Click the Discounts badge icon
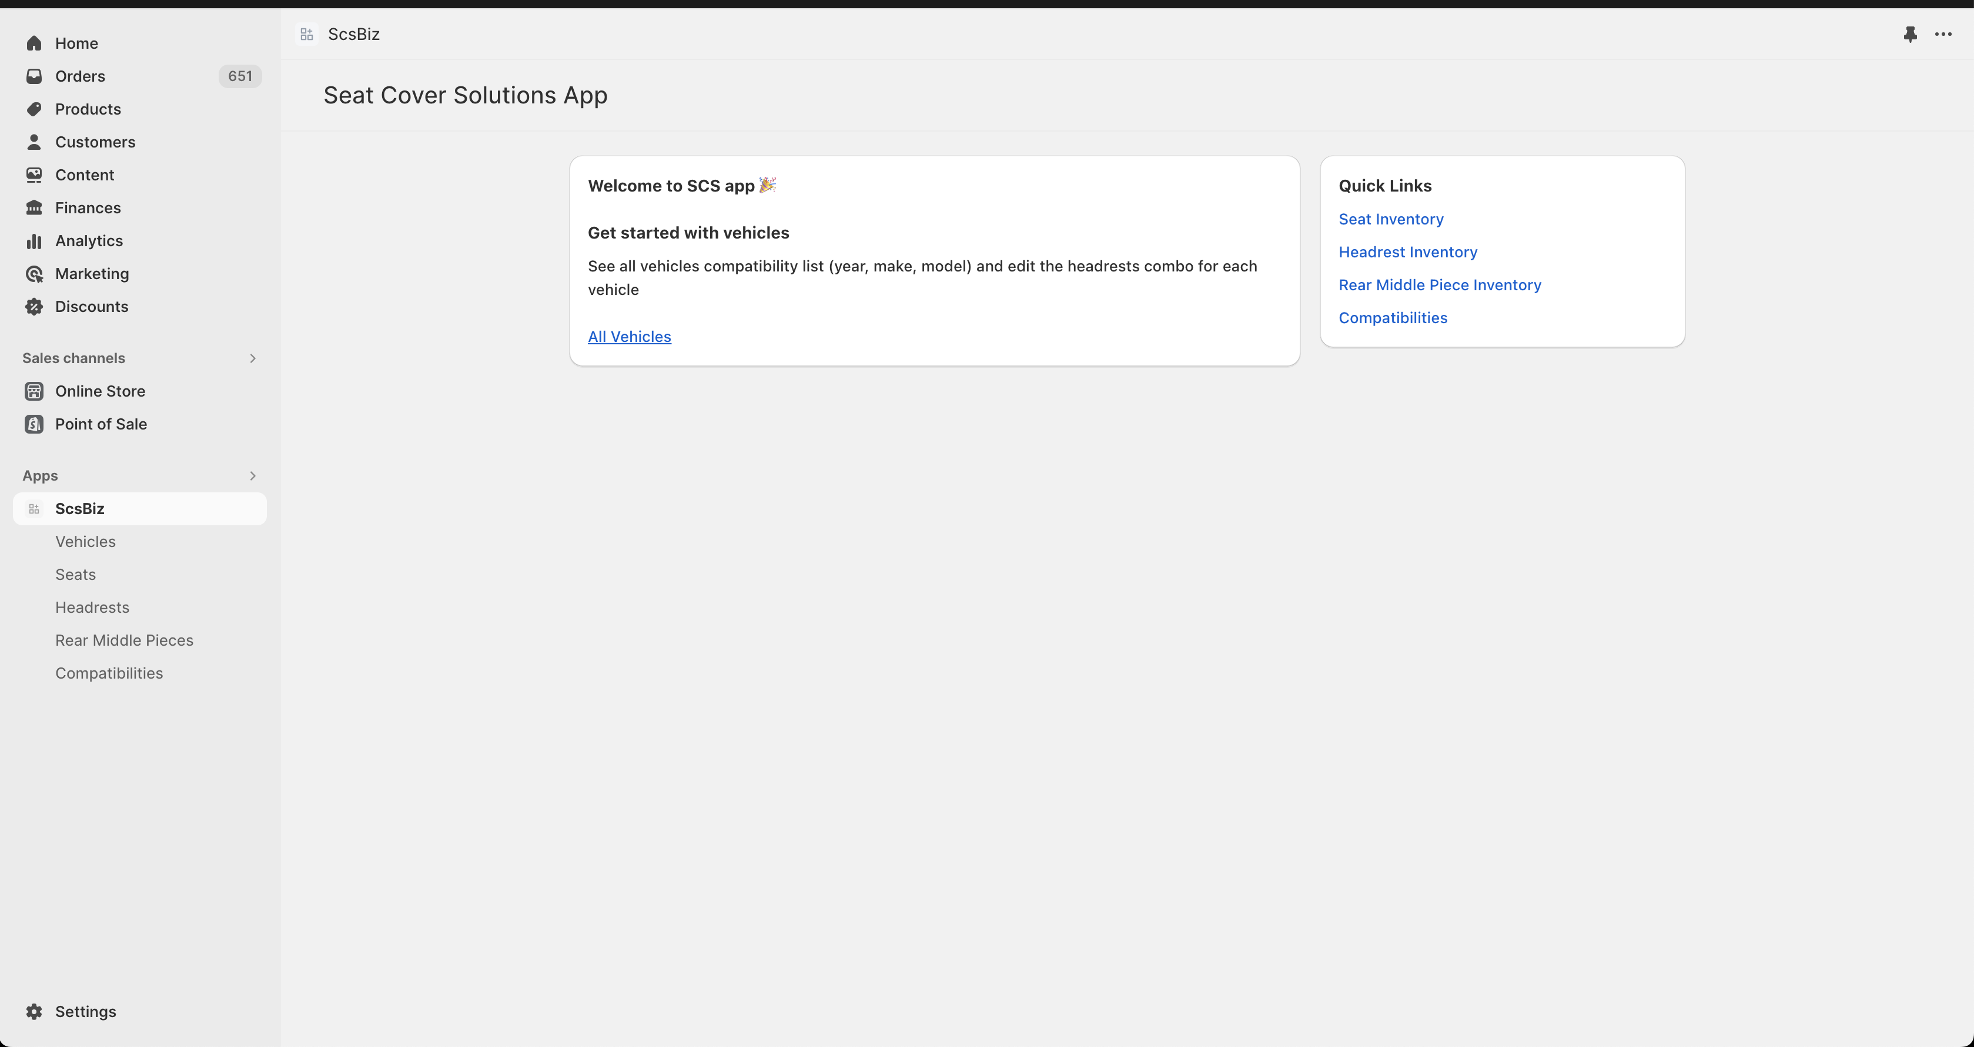The width and height of the screenshot is (1974, 1047). tap(34, 307)
